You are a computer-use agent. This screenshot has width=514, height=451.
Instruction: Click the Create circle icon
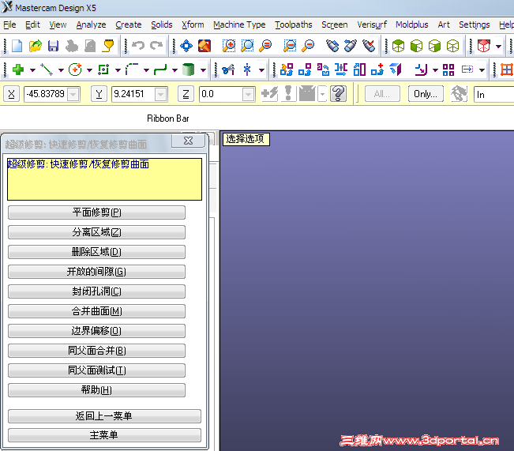75,70
